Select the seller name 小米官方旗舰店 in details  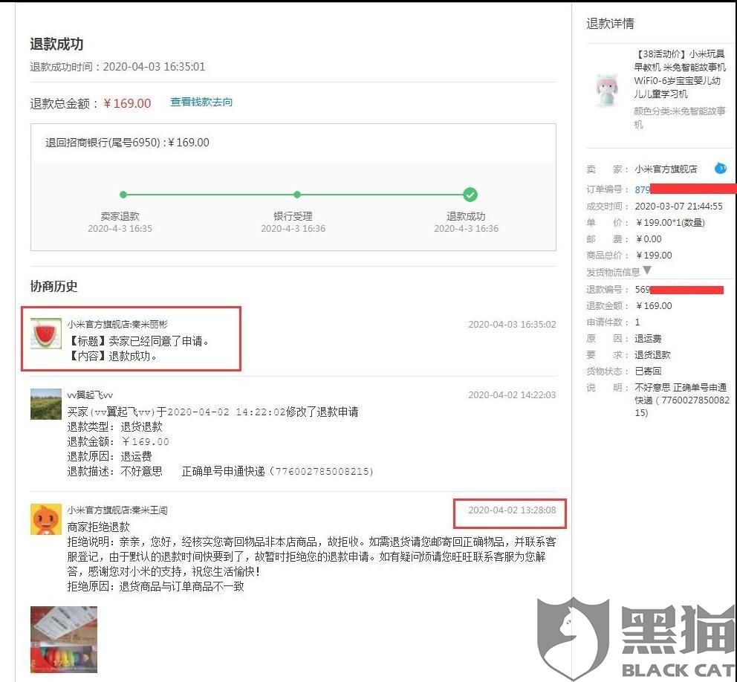(x=666, y=169)
